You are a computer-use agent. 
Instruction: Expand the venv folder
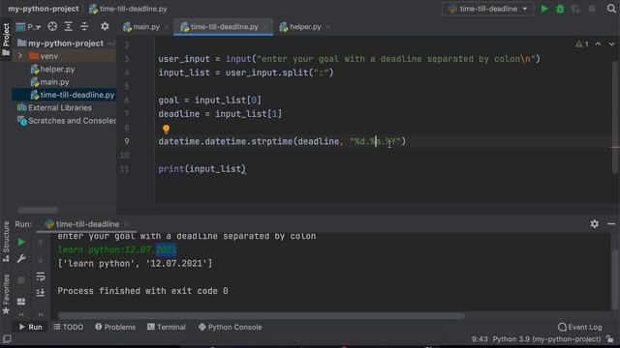pos(20,56)
